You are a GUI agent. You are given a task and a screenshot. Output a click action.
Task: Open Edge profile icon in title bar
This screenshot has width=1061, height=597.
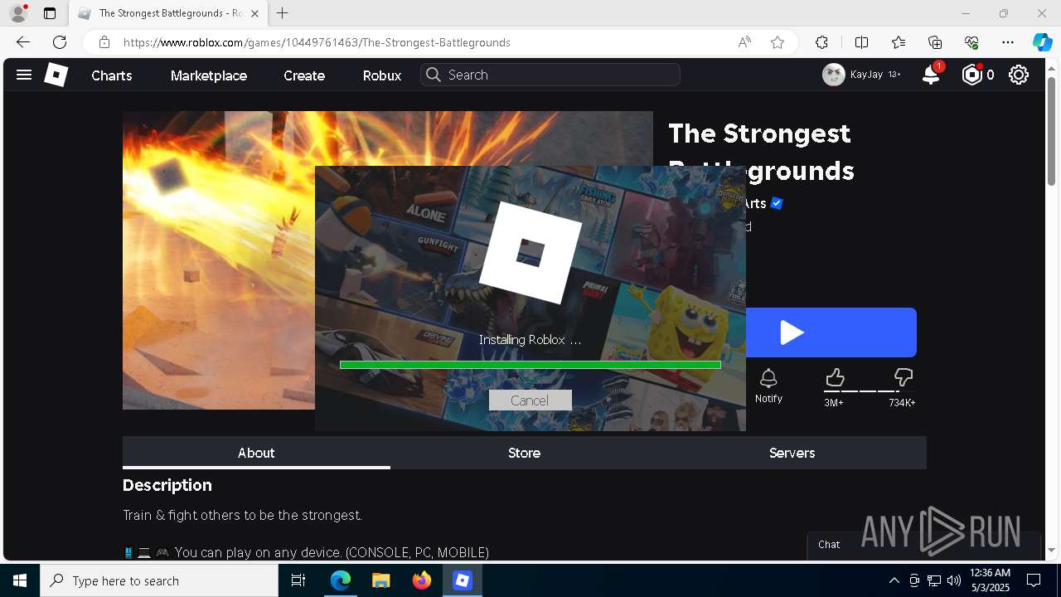18,13
